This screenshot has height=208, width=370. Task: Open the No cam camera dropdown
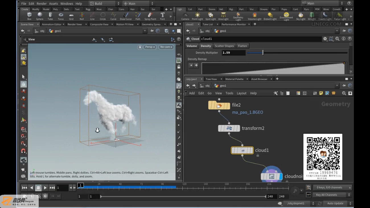coord(166,47)
